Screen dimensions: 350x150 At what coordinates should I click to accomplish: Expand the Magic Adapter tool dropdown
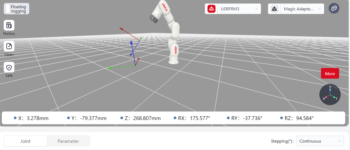click(x=302, y=9)
